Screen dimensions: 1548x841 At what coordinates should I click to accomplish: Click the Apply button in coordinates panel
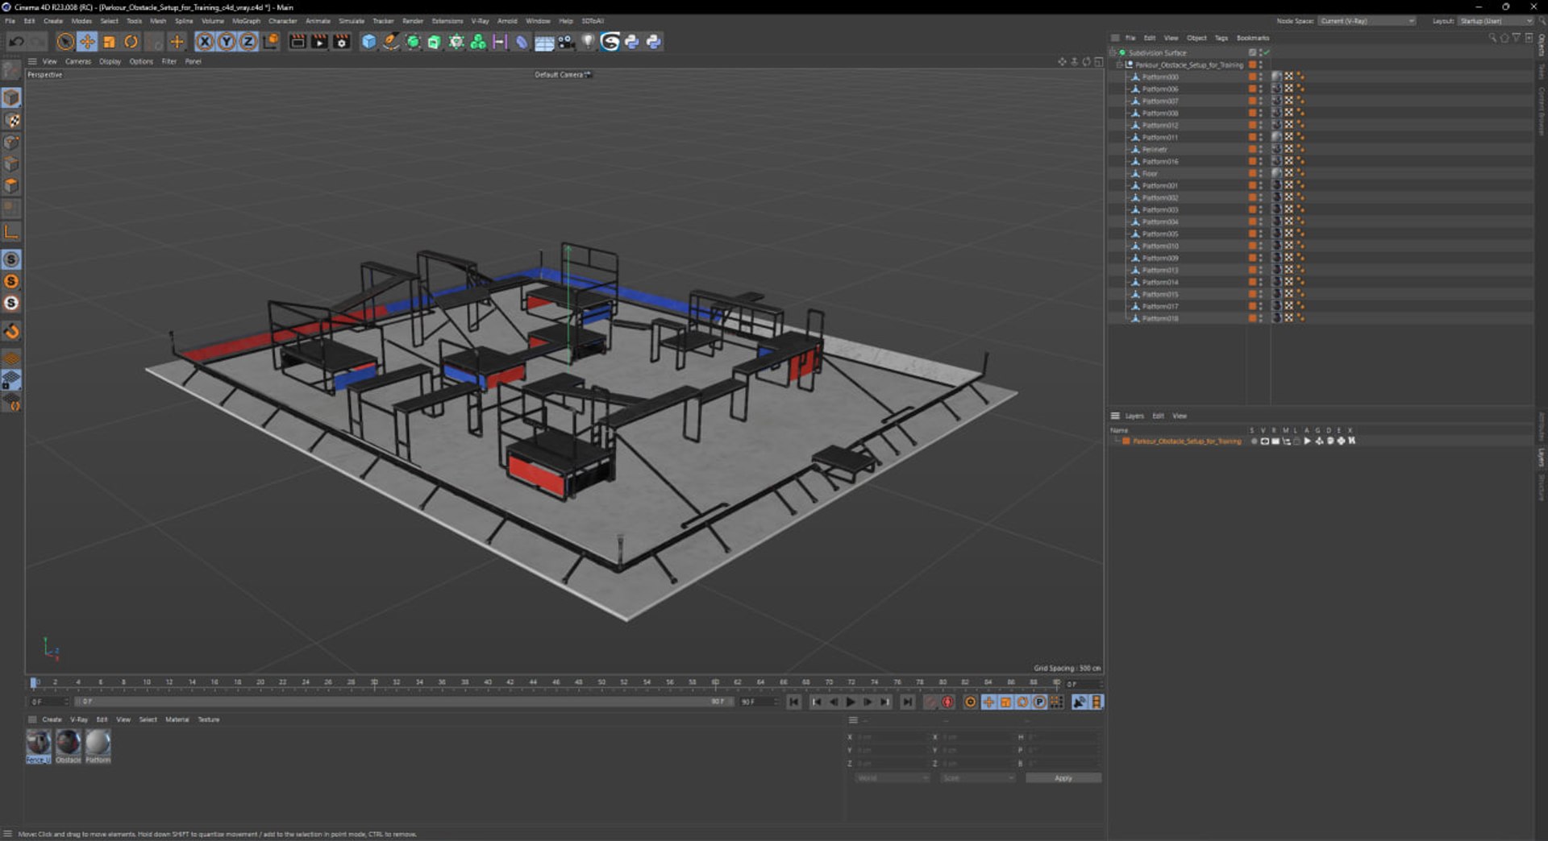(1063, 778)
